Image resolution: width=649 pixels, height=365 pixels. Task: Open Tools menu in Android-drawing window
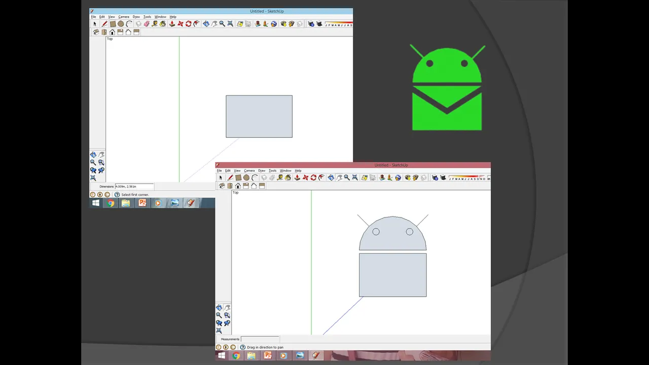point(273,171)
